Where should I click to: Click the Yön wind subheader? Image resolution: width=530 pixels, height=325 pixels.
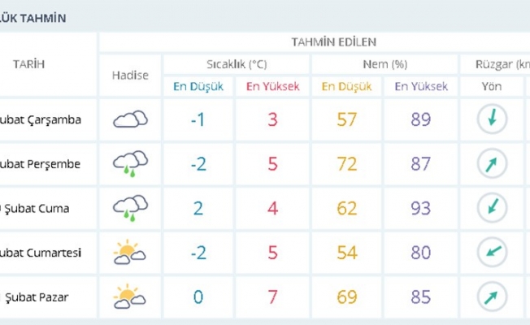tap(492, 87)
